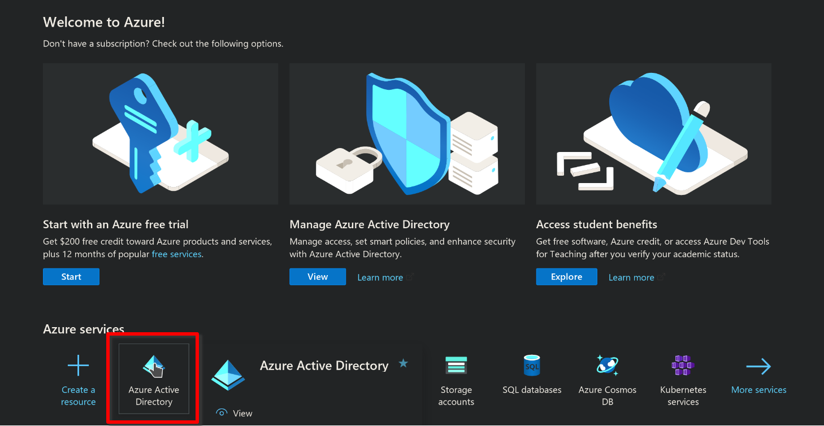
Task: Click the Create a resource plus icon
Action: [x=78, y=366]
